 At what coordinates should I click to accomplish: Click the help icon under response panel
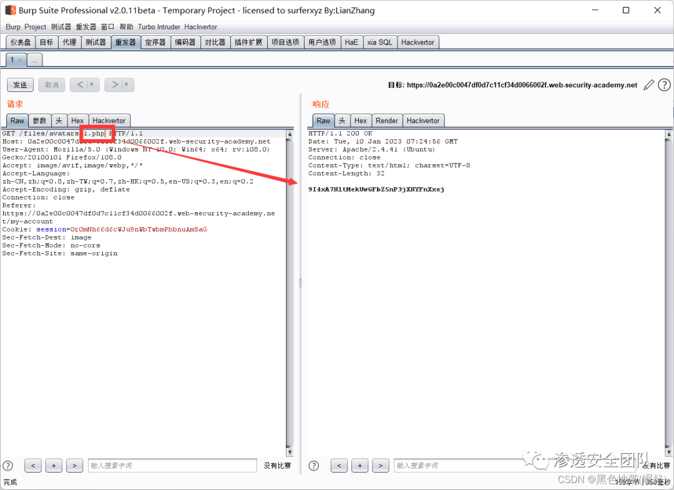pos(314,466)
